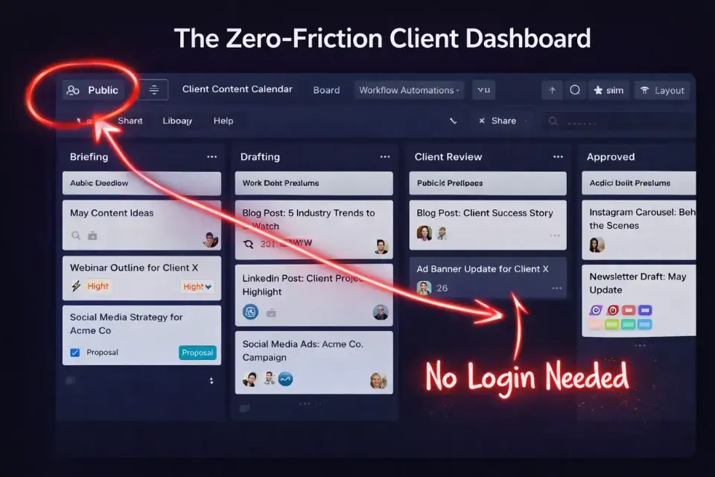Click the upload arrow icon in the top bar
715x477 pixels.
coord(552,89)
